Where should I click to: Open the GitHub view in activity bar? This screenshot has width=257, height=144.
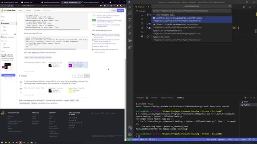pyautogui.click(x=130, y=40)
